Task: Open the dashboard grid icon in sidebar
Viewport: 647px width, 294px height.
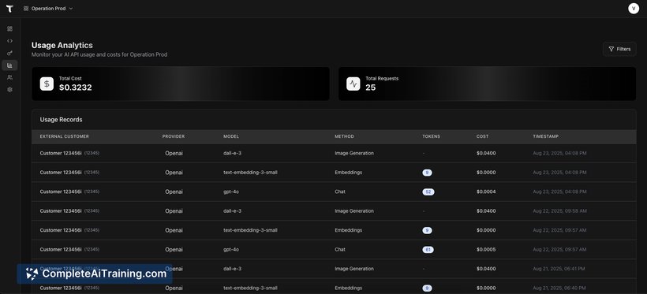Action: 10,29
